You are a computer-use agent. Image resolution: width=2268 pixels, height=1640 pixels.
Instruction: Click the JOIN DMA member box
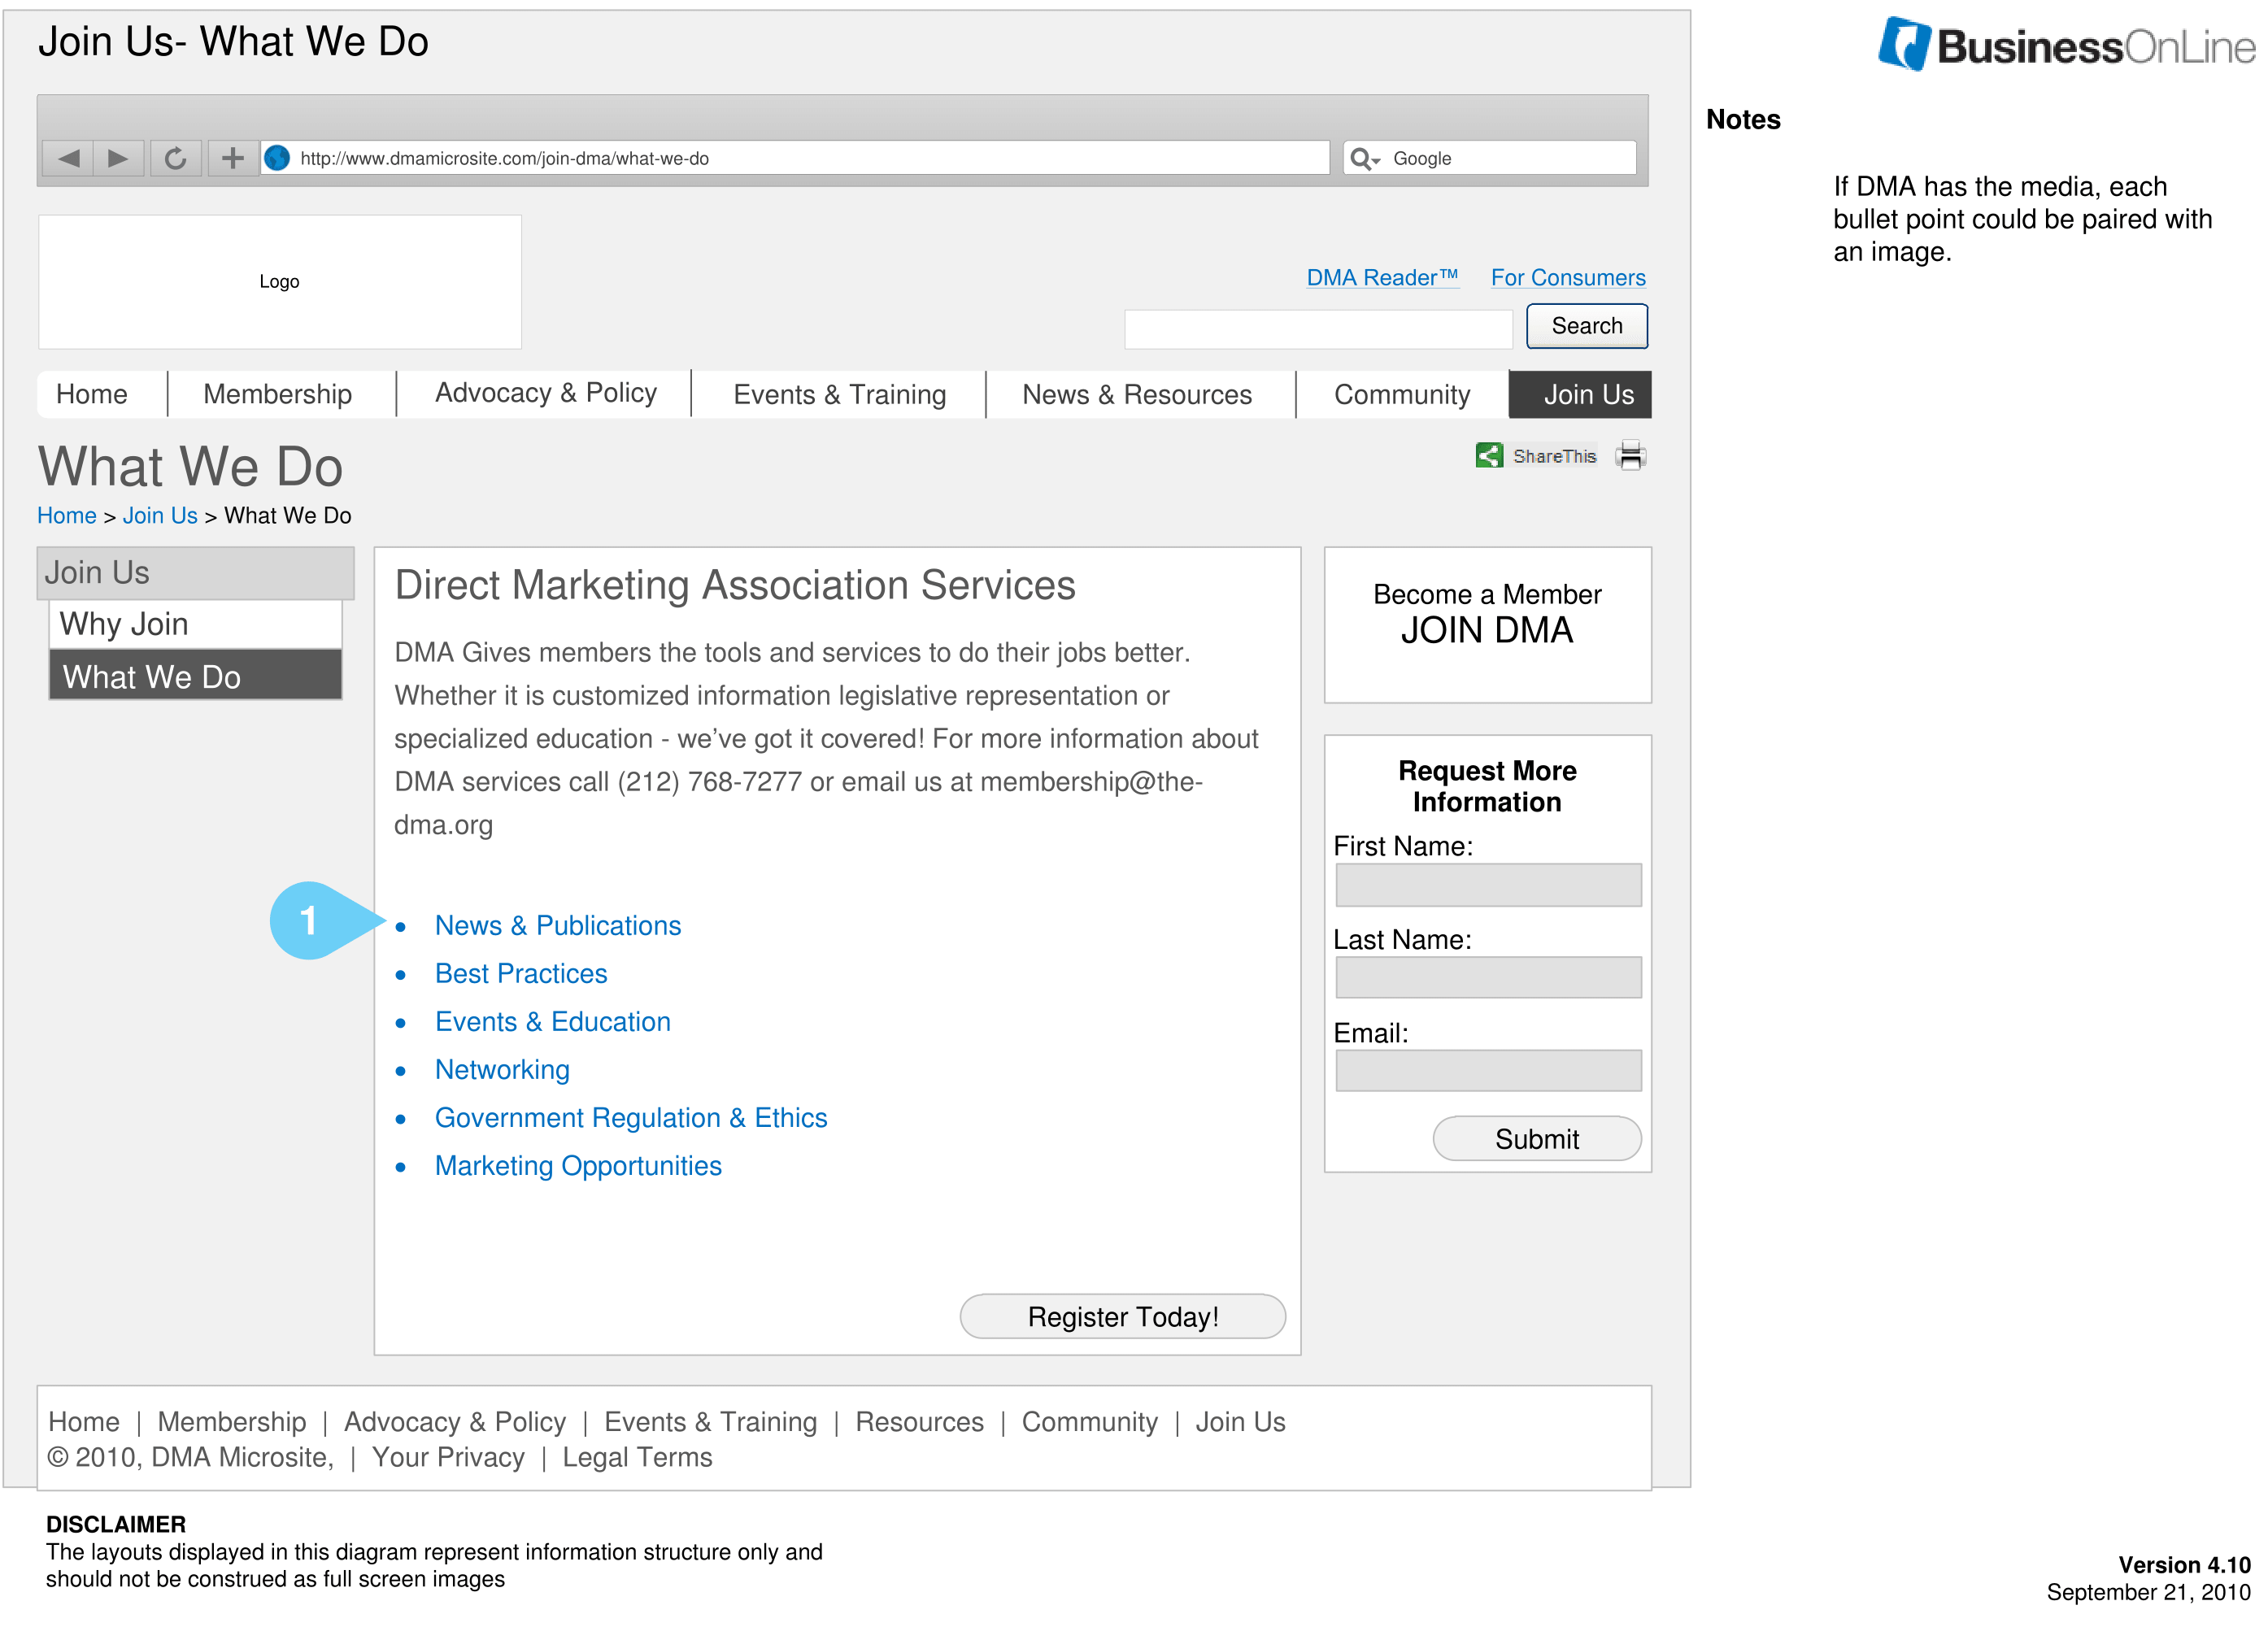pos(1488,625)
